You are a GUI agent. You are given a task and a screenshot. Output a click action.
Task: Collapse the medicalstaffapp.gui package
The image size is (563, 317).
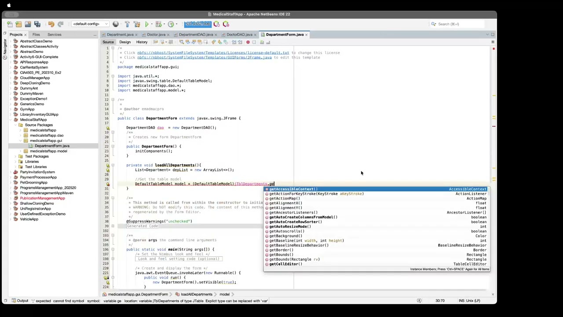pyautogui.click(x=21, y=141)
